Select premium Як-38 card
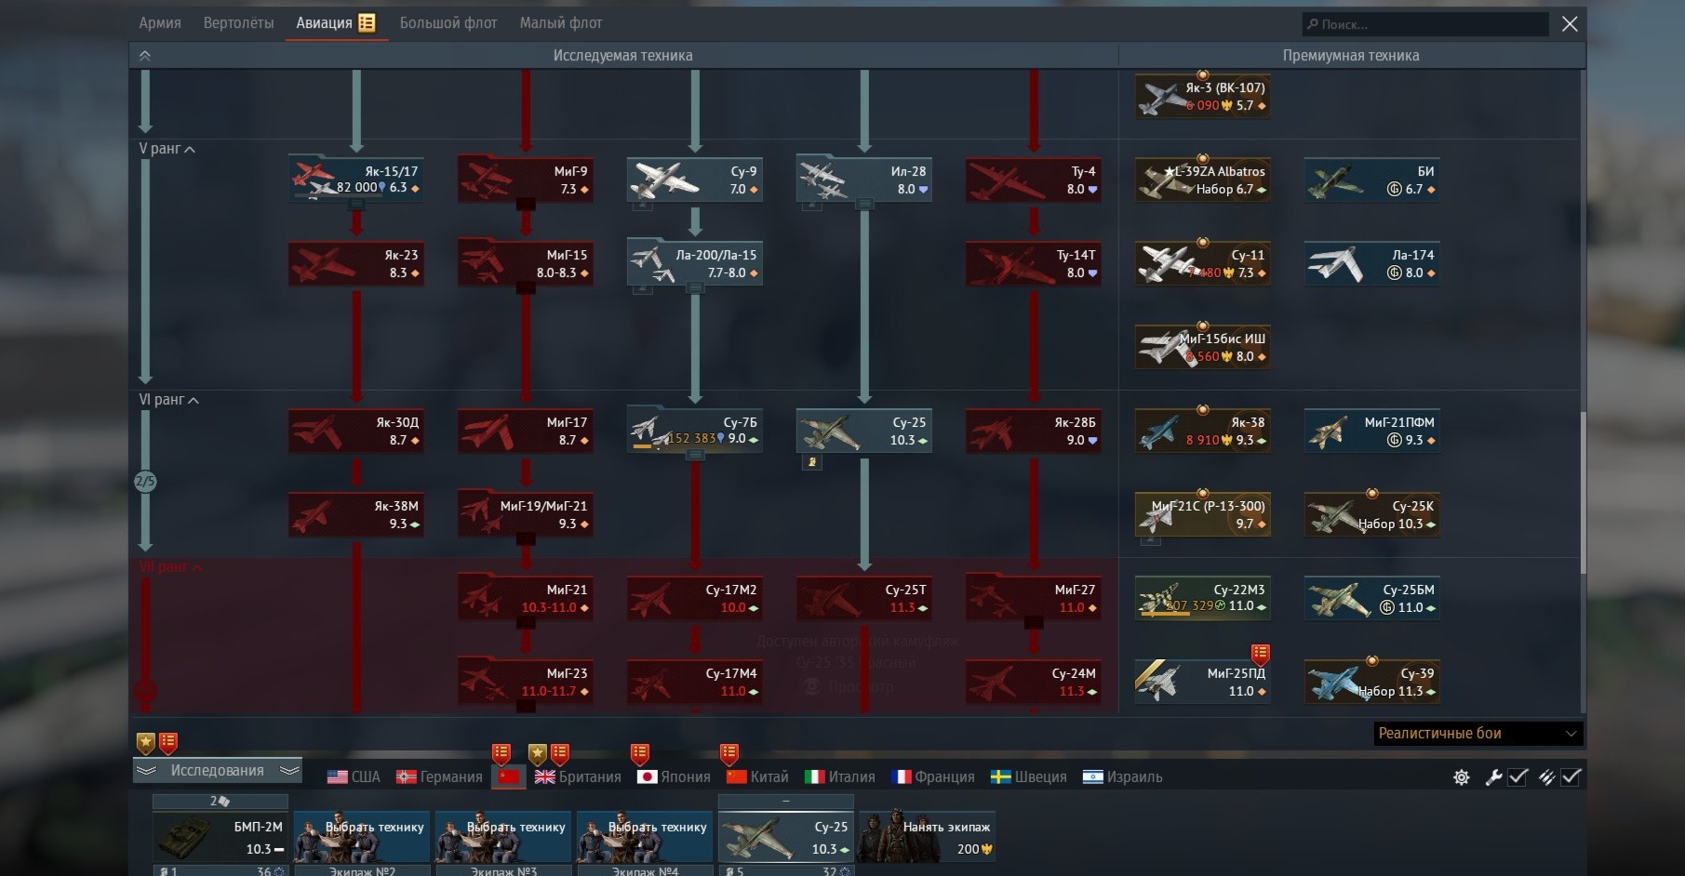This screenshot has width=1685, height=876. coord(1203,431)
